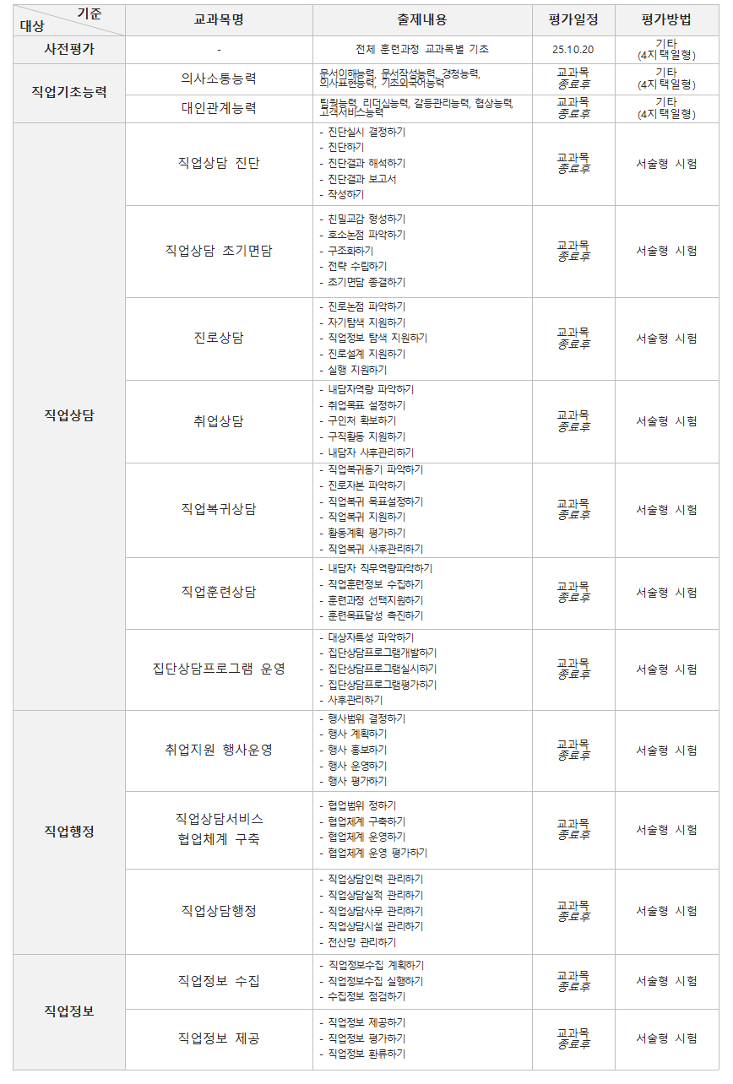Select the 직업복귀상담 subject cell
The image size is (733, 1084).
click(x=219, y=509)
